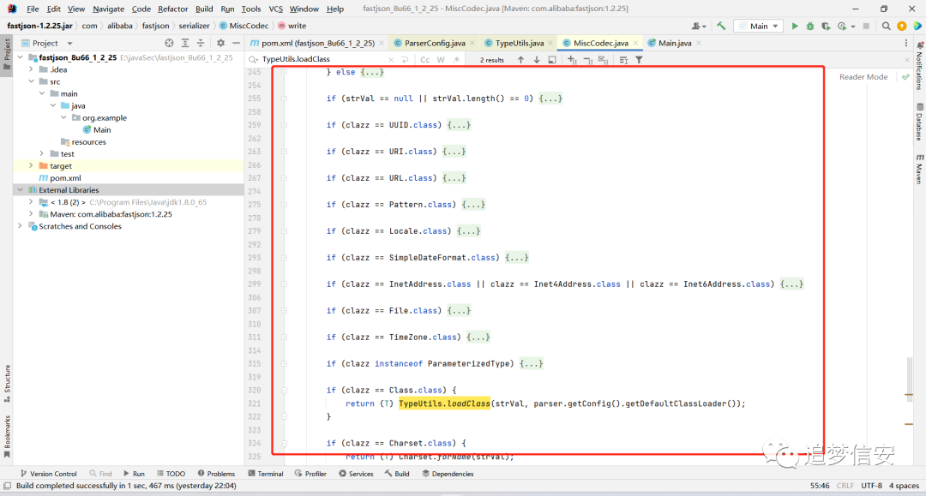This screenshot has width=926, height=496.
Task: Jump to next search occurrence arrow
Action: pos(536,60)
